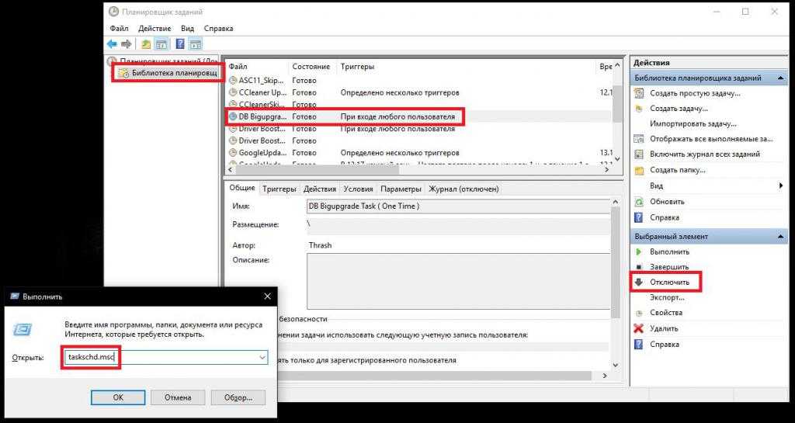
Task: Expand the Вид submenu in the actions pane
Action: pyautogui.click(x=780, y=186)
